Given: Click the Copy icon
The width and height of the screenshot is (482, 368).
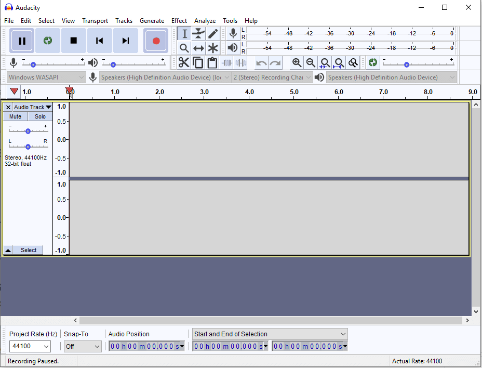Looking at the screenshot, I should [198, 63].
